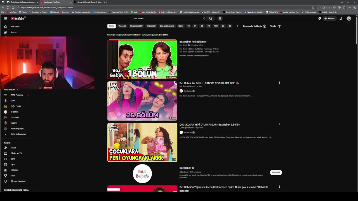Open the YouTube notifications bell
The height and width of the screenshot is (201, 358).
coord(341,18)
